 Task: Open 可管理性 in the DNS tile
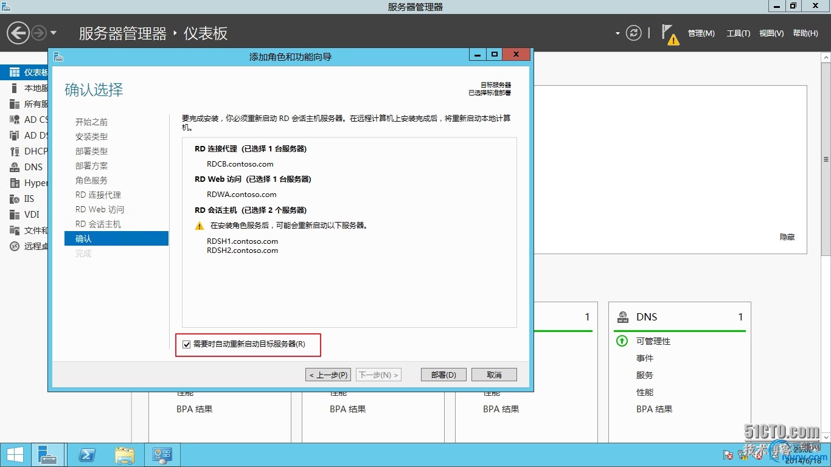point(653,341)
